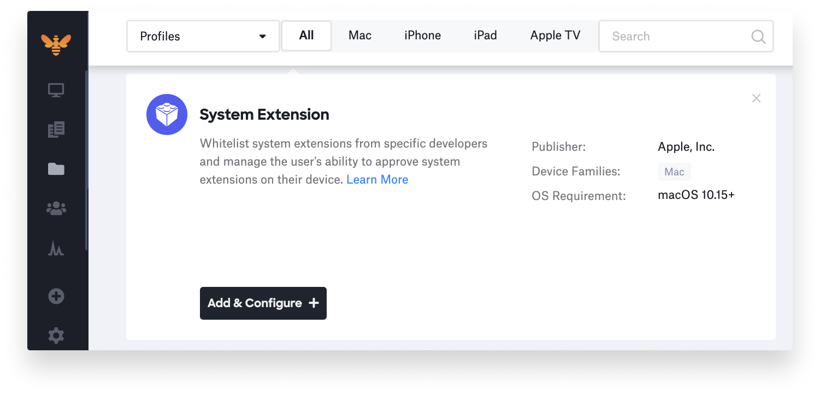Start a search using the magnifier icon
Screen dimensions: 820x394
(758, 36)
